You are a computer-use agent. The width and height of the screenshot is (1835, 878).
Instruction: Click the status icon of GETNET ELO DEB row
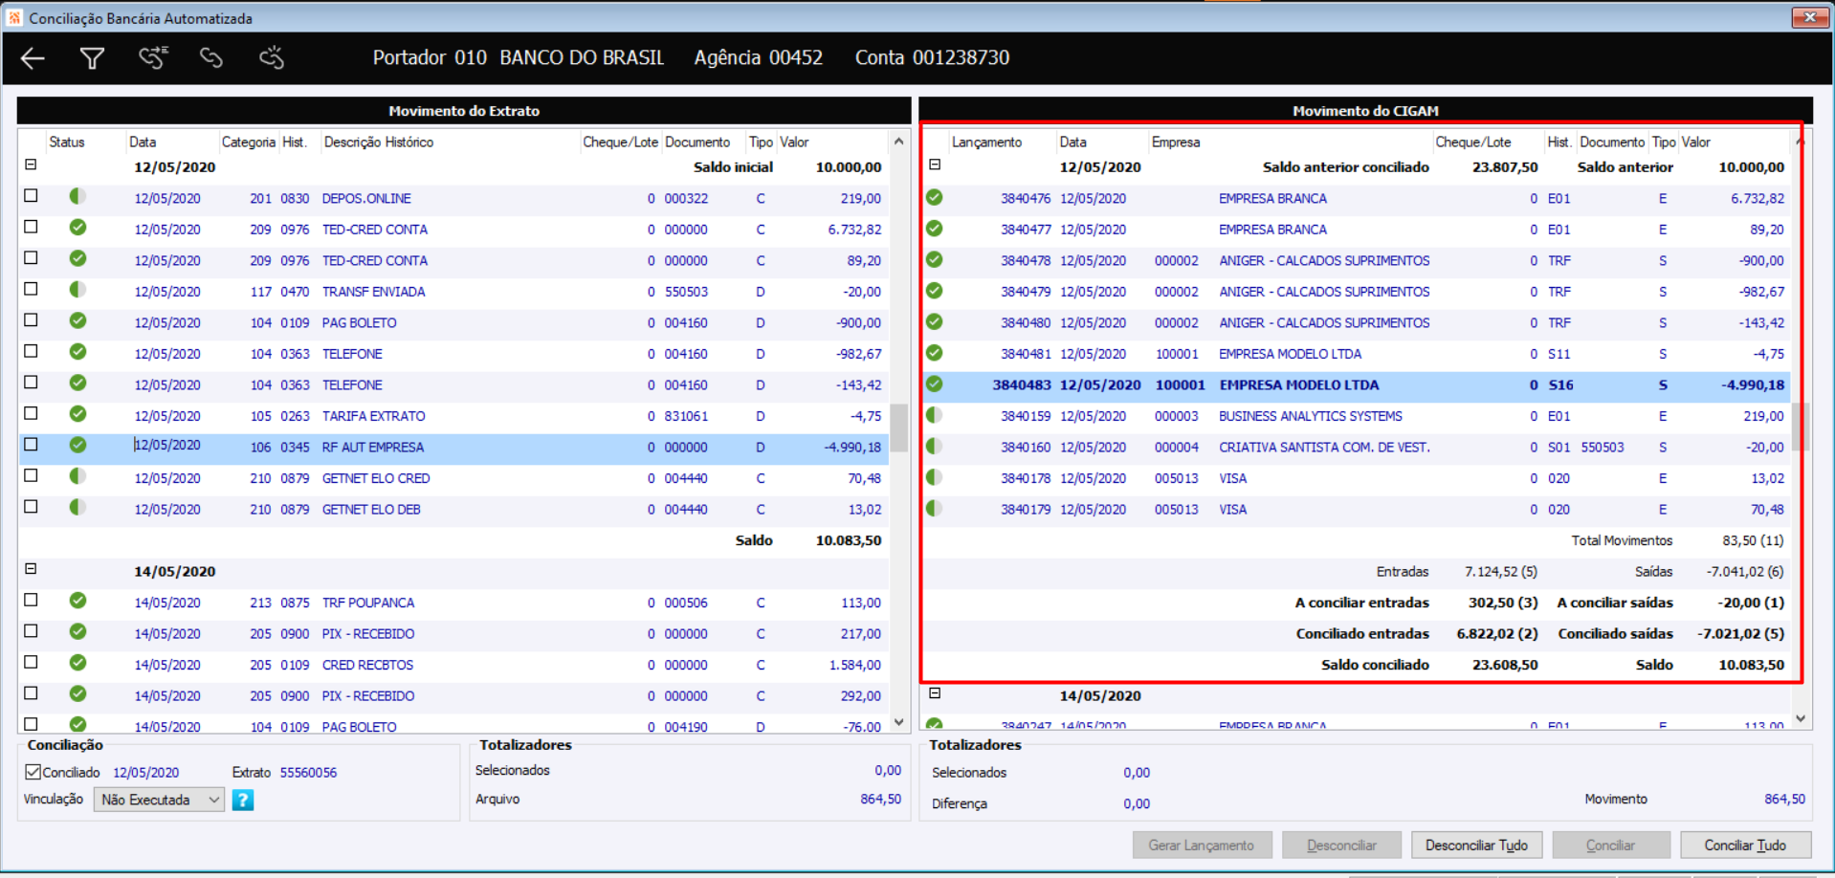[x=77, y=507]
